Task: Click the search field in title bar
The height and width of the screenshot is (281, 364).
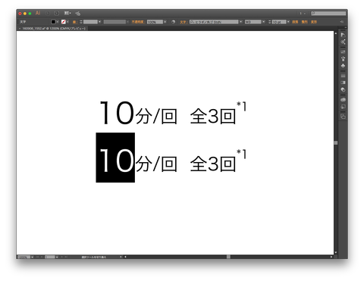Action: (x=328, y=13)
